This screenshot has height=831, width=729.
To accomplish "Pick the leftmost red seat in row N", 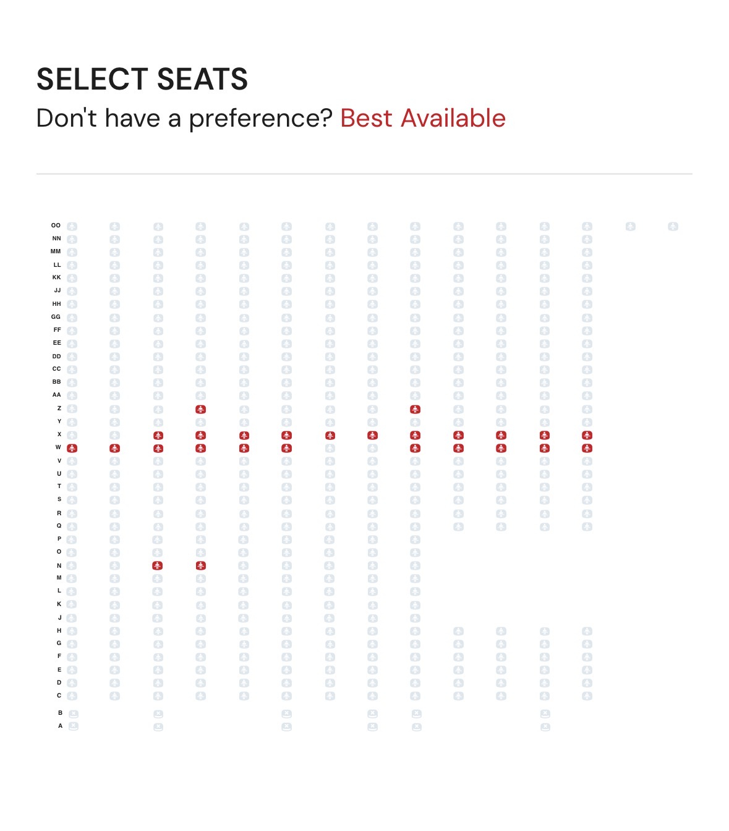I will point(158,565).
